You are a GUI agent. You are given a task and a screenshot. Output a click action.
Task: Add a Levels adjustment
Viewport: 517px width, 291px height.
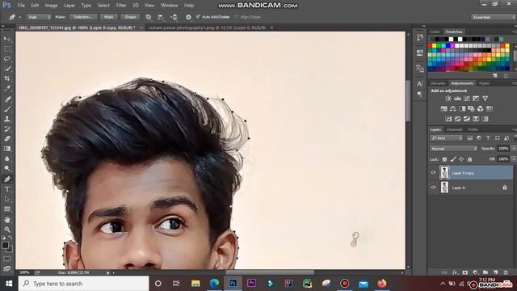458,99
